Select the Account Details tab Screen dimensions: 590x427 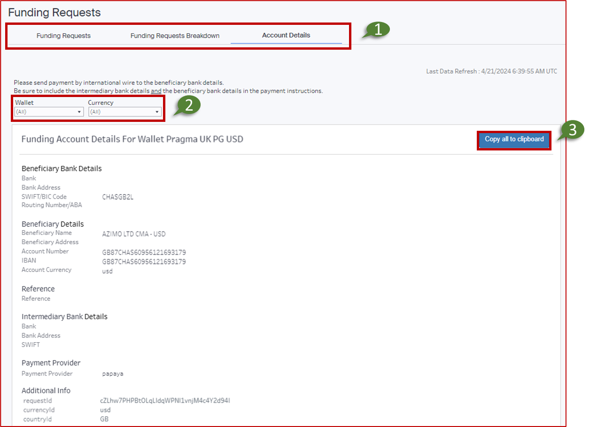(286, 35)
